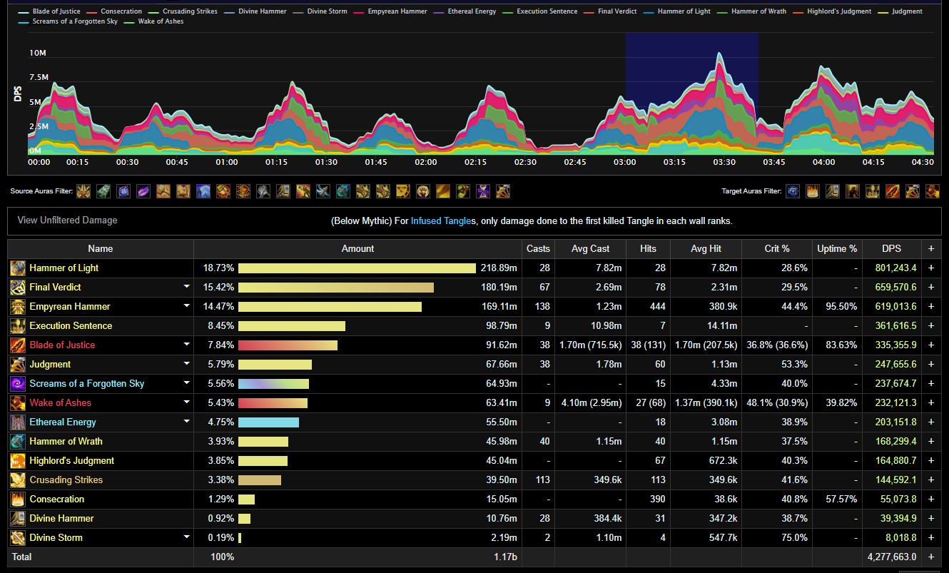Select the blue circular target aura icon

tap(793, 191)
